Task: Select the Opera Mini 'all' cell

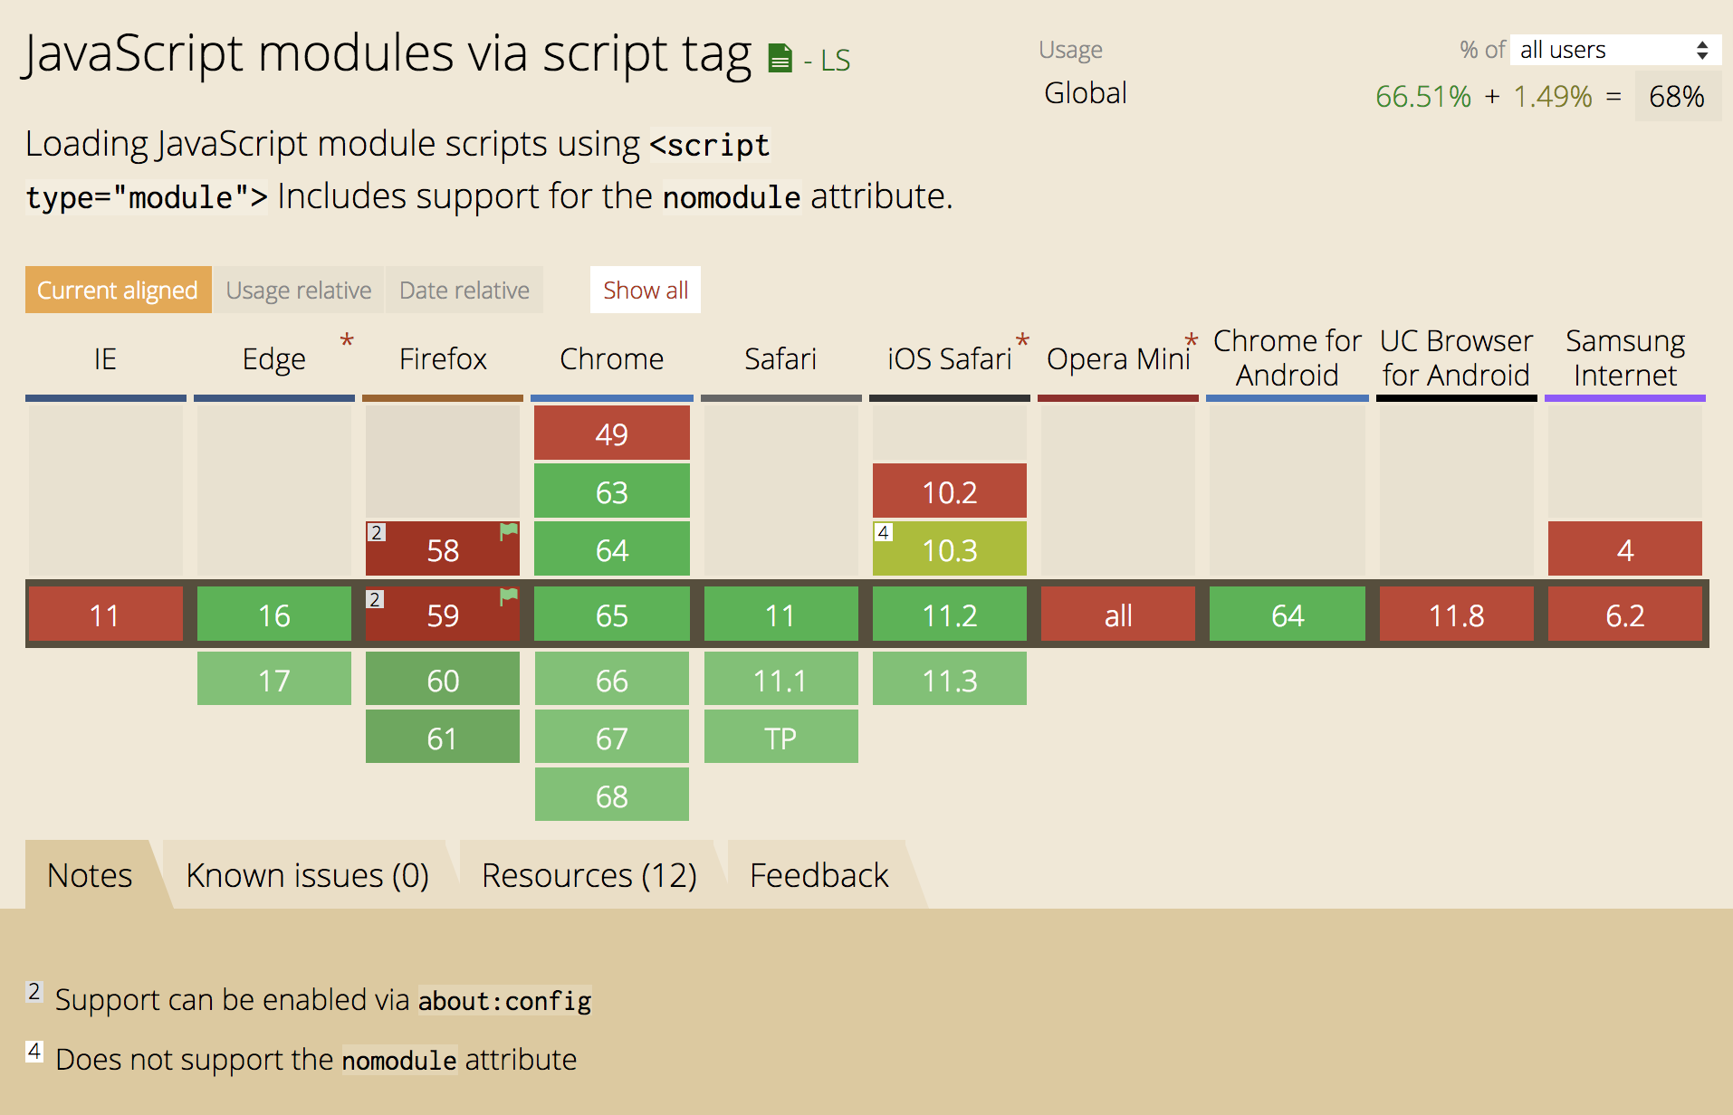Action: point(1118,615)
